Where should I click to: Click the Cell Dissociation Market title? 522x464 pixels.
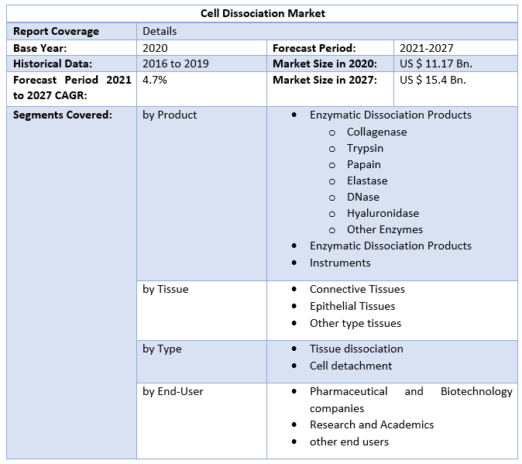pos(263,13)
